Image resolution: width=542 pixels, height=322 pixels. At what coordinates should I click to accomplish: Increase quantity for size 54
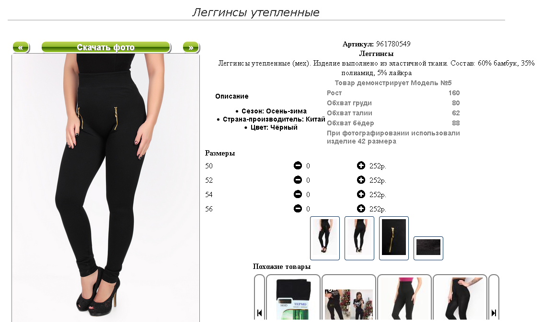pos(361,194)
